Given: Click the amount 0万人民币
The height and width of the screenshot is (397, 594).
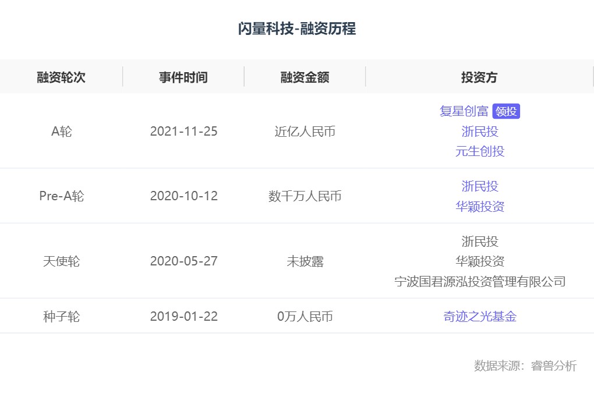Looking at the screenshot, I should 305,316.
